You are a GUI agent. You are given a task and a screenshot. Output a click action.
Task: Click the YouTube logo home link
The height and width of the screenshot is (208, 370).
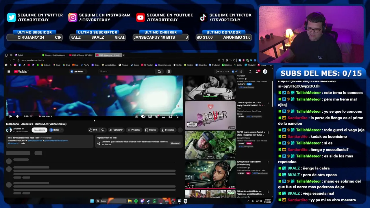[21, 72]
